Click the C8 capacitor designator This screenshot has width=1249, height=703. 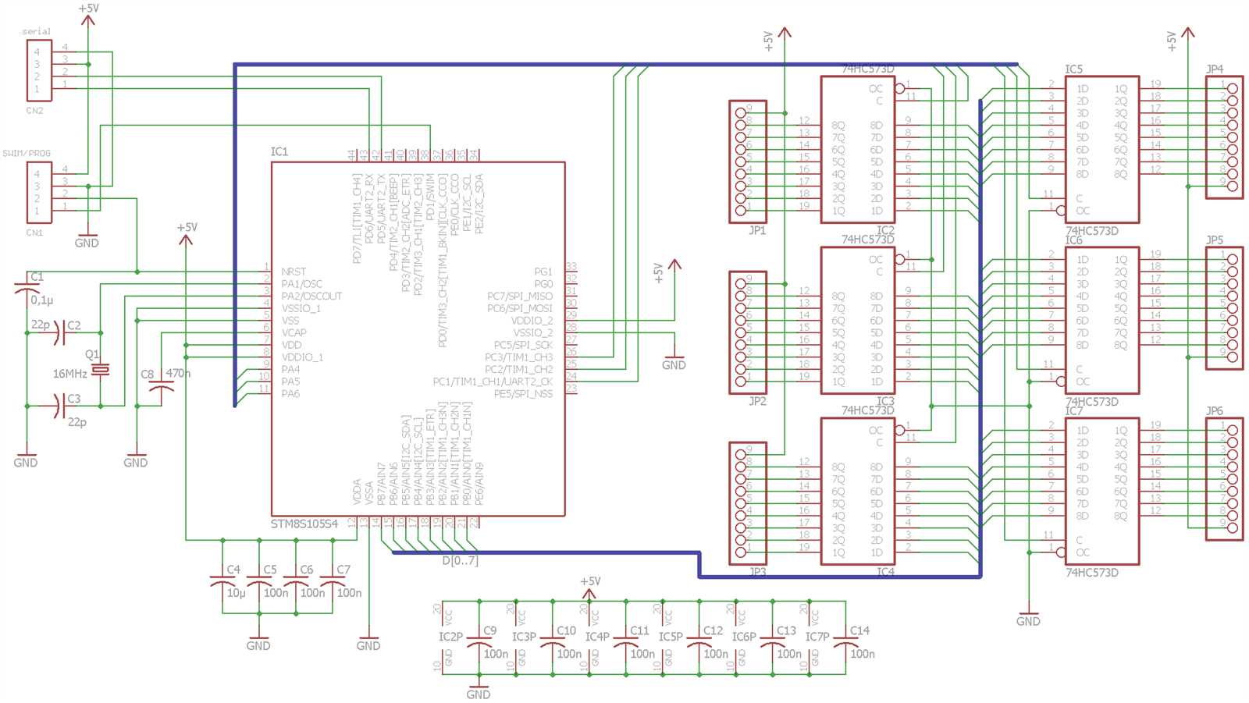click(x=148, y=375)
